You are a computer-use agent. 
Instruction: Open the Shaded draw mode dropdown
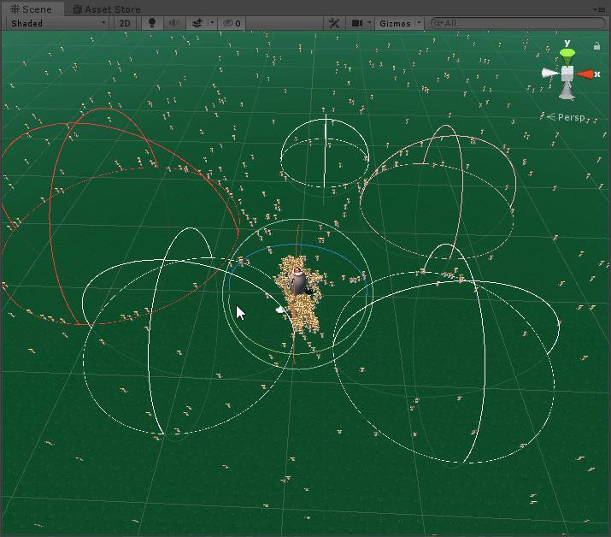tap(57, 23)
